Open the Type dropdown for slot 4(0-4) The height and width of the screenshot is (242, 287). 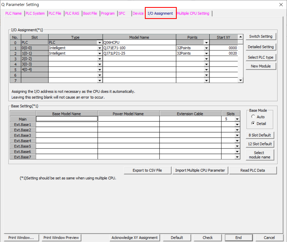(100, 70)
